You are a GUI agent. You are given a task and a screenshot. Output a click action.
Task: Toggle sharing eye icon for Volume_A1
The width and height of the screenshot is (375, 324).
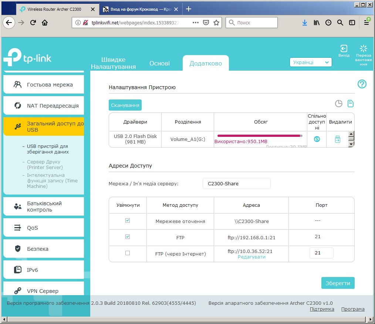pos(317,139)
